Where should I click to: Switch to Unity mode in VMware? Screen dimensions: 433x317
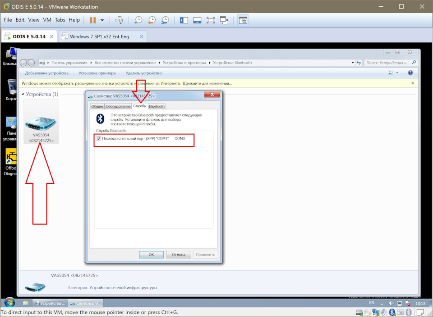click(224, 20)
